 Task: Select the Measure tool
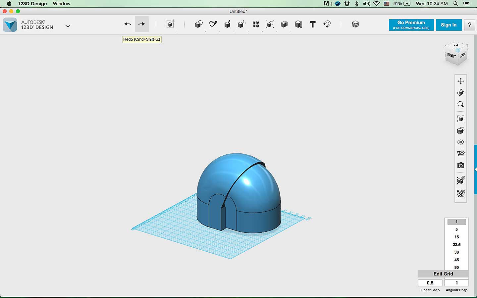[x=298, y=24]
